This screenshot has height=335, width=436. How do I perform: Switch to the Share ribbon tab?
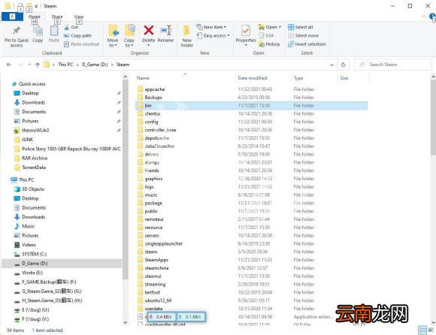click(x=57, y=17)
